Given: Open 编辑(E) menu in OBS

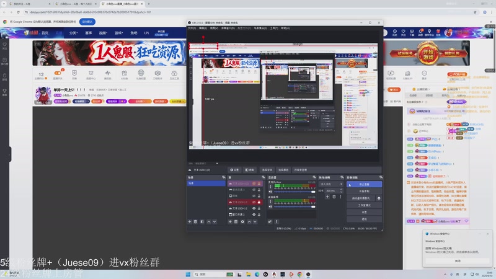Looking at the screenshot, I should (x=203, y=28).
